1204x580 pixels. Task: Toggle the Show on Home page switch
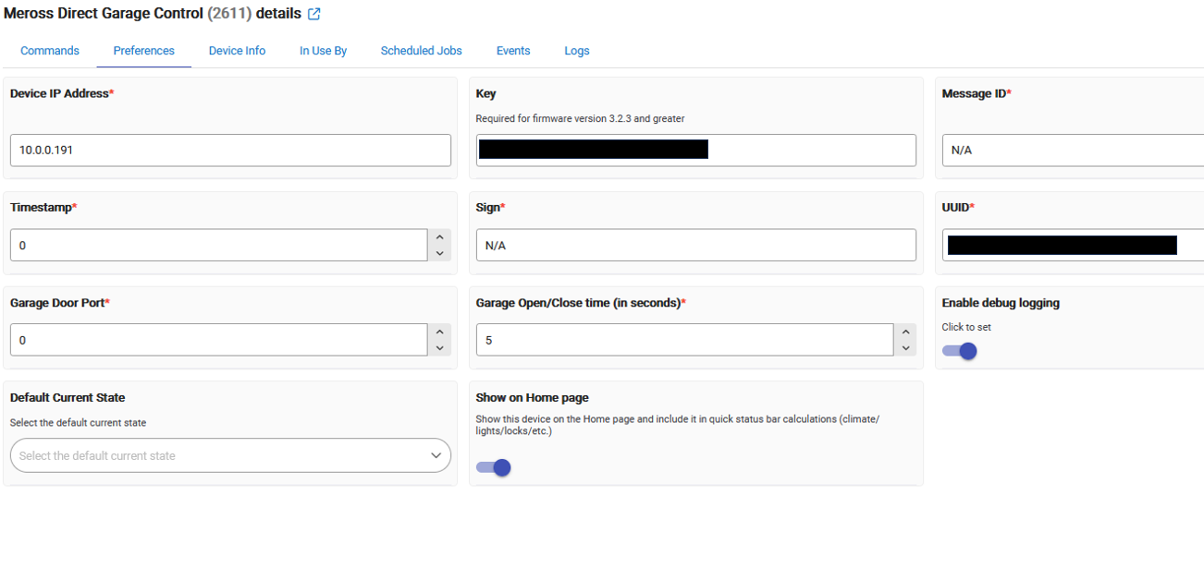point(494,468)
